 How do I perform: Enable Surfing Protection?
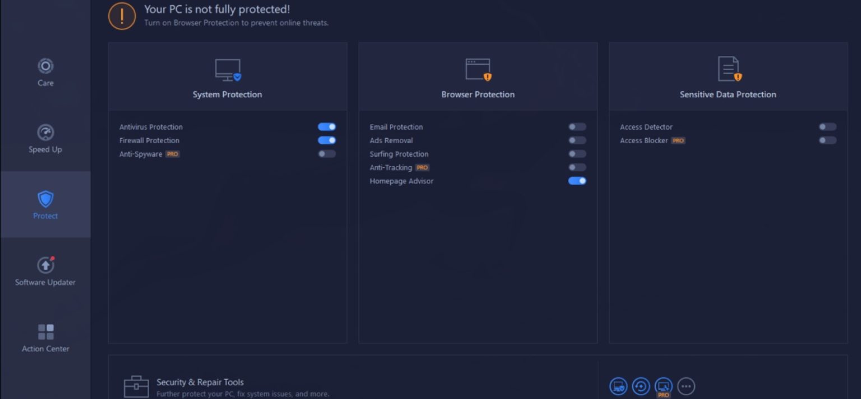577,154
